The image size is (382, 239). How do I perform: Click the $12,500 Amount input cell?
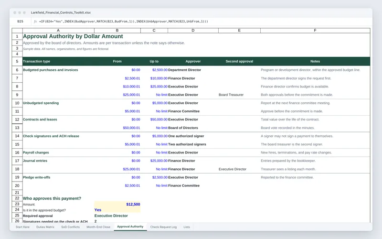point(117,204)
